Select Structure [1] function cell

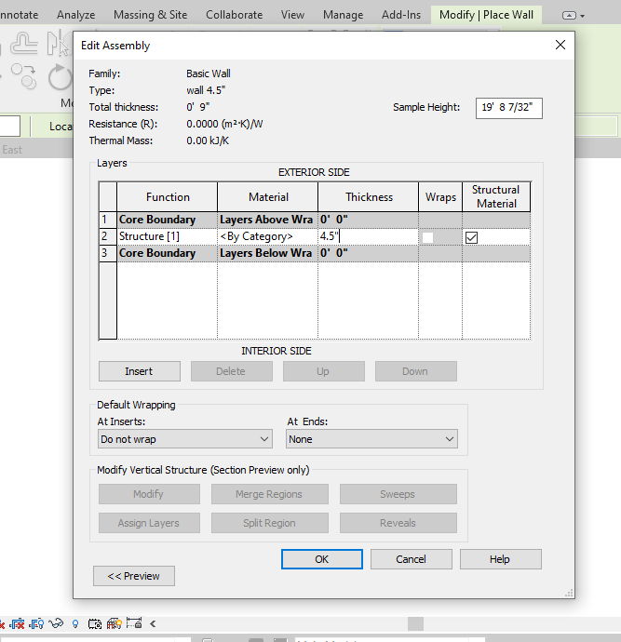(x=167, y=236)
